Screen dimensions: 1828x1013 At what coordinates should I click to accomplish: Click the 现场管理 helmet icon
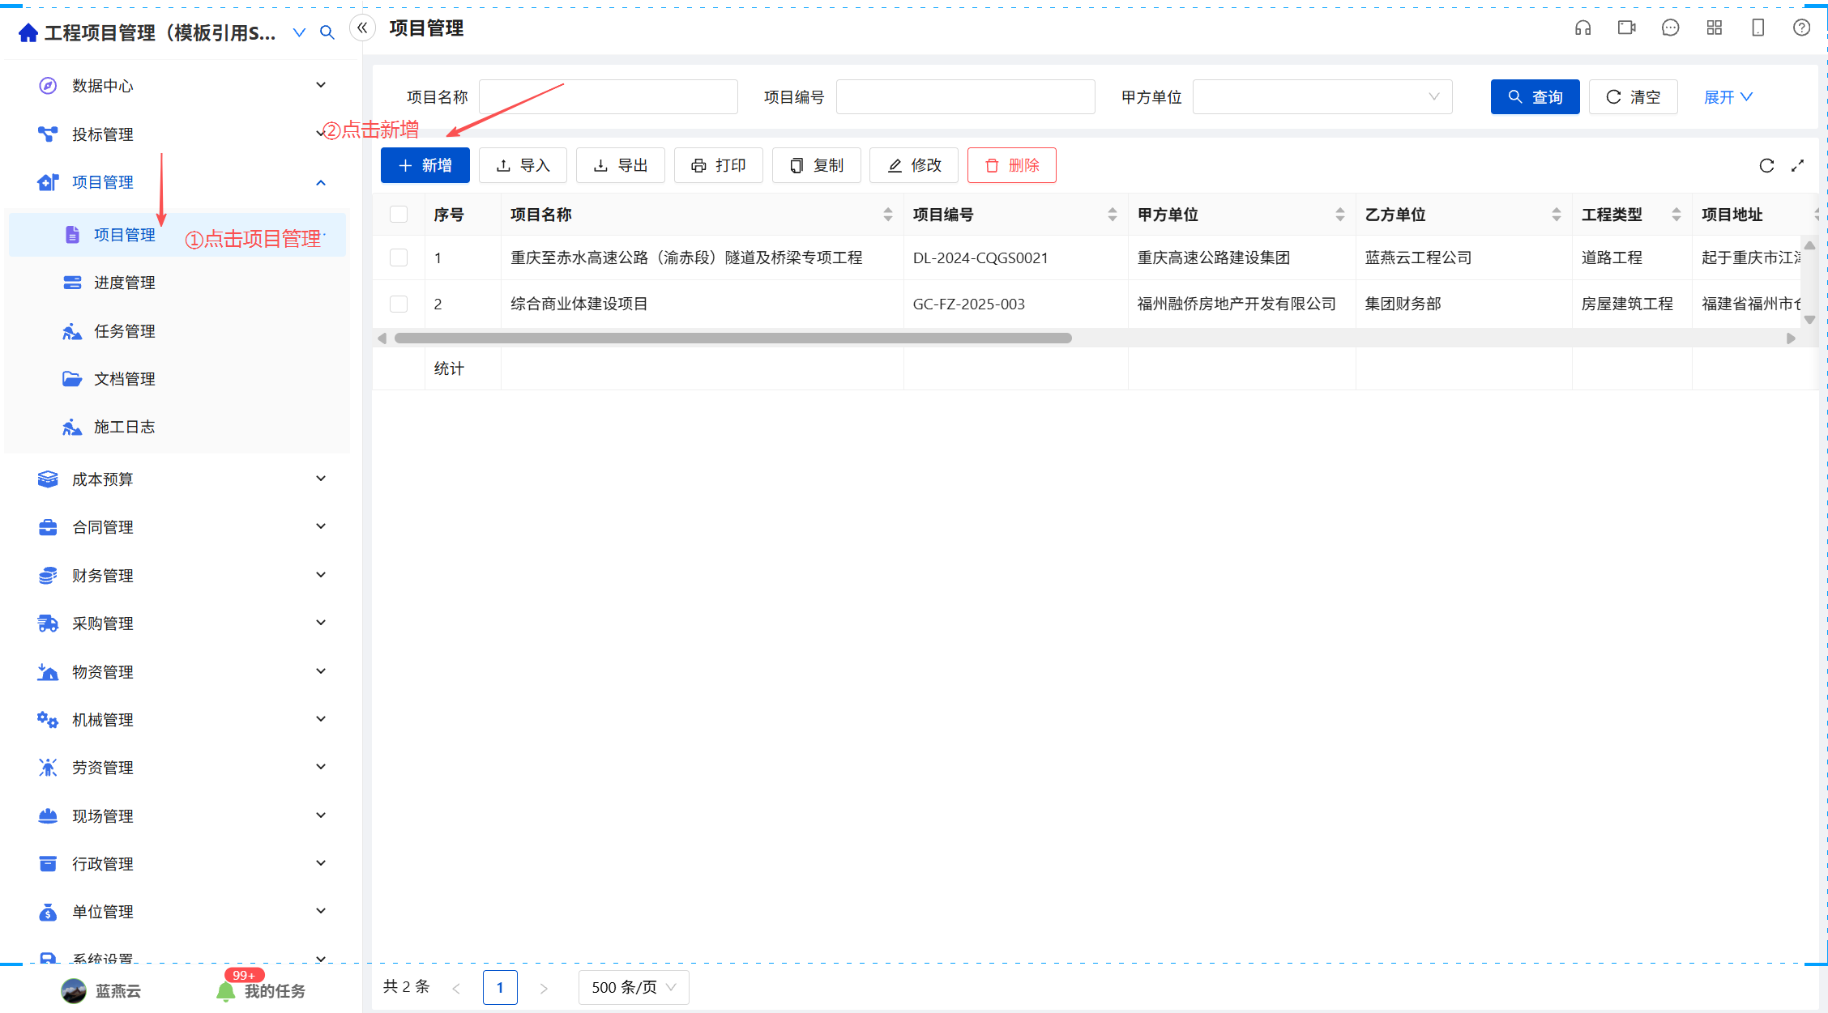(48, 815)
